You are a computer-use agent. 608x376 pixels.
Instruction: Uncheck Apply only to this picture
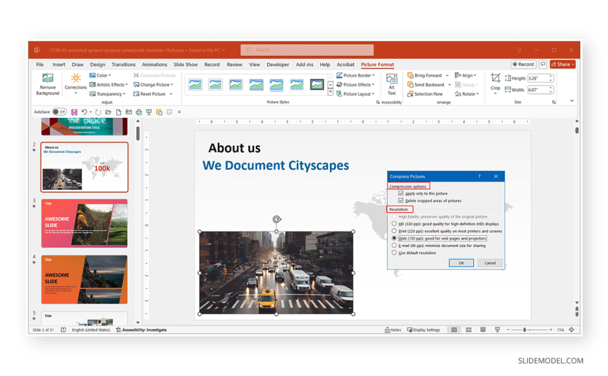(401, 193)
